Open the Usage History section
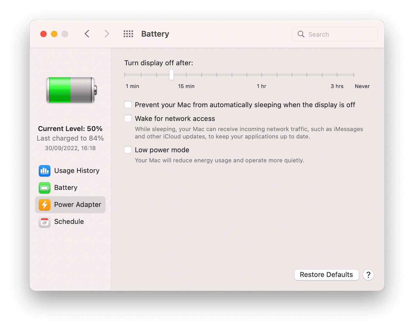 click(77, 170)
